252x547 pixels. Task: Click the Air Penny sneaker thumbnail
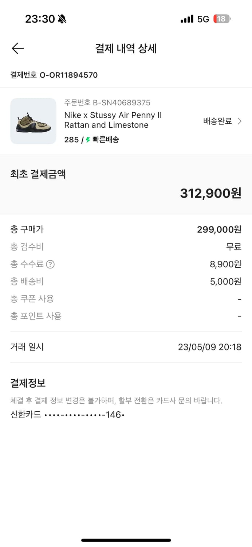click(x=33, y=121)
